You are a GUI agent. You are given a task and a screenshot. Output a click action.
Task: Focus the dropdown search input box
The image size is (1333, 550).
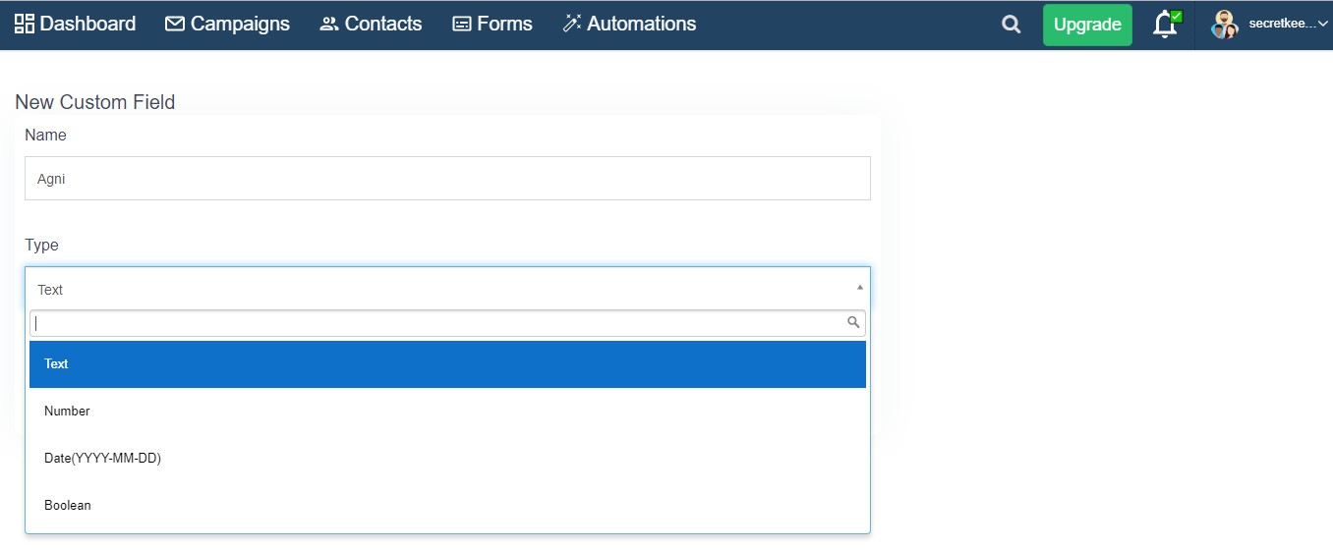(447, 323)
